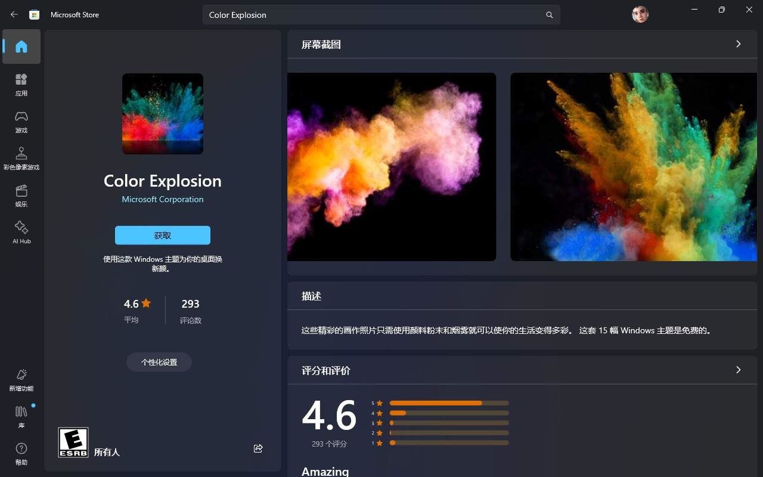
Task: Open the 库 library section
Action: click(x=21, y=416)
